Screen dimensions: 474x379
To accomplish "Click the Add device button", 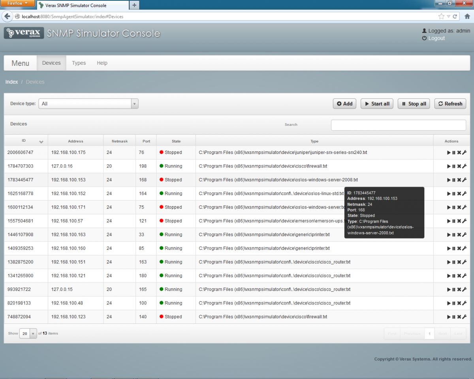I will click(344, 104).
